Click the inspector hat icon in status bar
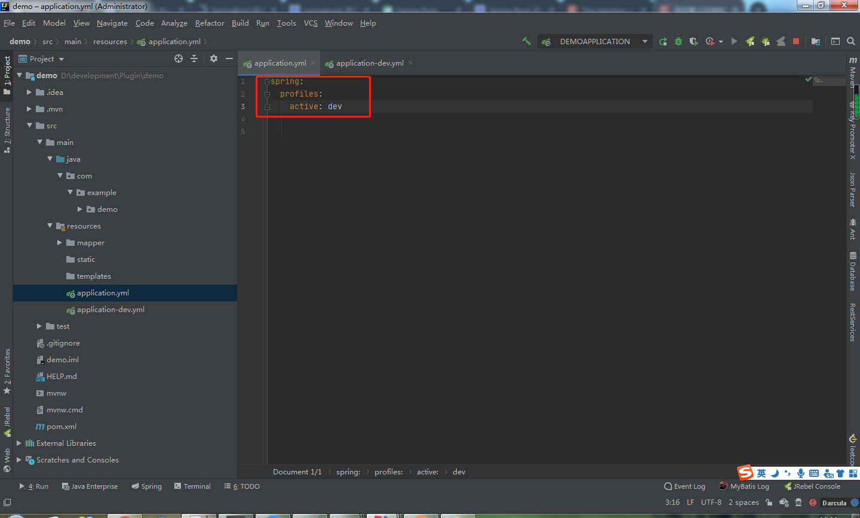This screenshot has height=518, width=860. 798,502
